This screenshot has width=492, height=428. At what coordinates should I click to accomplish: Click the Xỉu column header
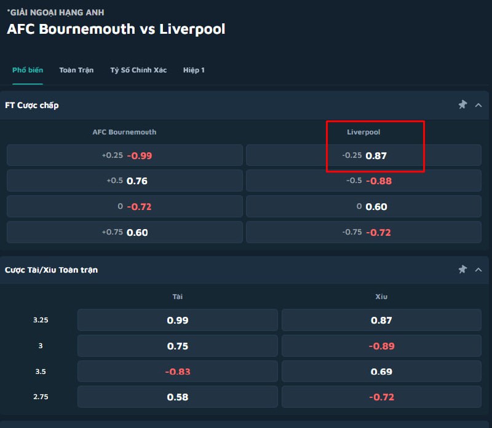pos(381,297)
